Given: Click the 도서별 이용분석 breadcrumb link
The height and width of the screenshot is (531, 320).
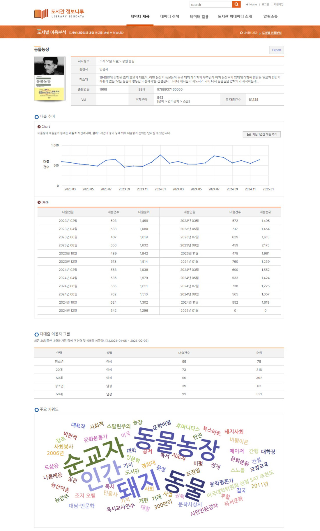Looking at the screenshot, I should coord(272,33).
